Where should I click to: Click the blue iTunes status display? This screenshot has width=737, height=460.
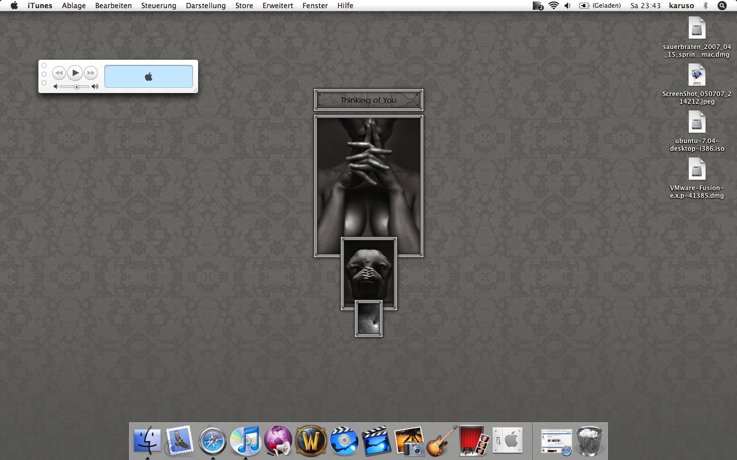(x=148, y=77)
